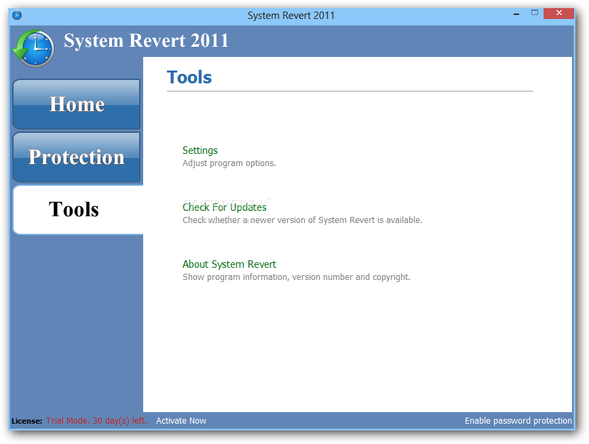Open the Home tab
Screen dimensions: 589x444
click(77, 104)
